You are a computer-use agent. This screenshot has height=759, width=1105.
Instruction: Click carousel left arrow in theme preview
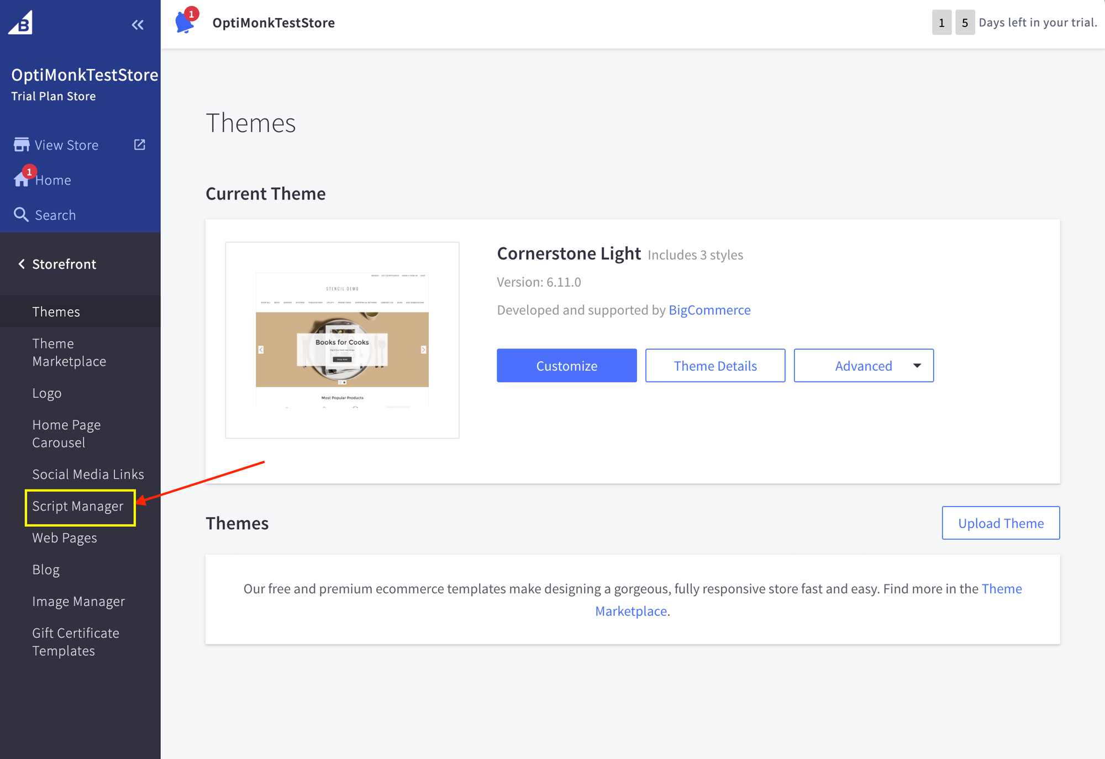point(261,350)
